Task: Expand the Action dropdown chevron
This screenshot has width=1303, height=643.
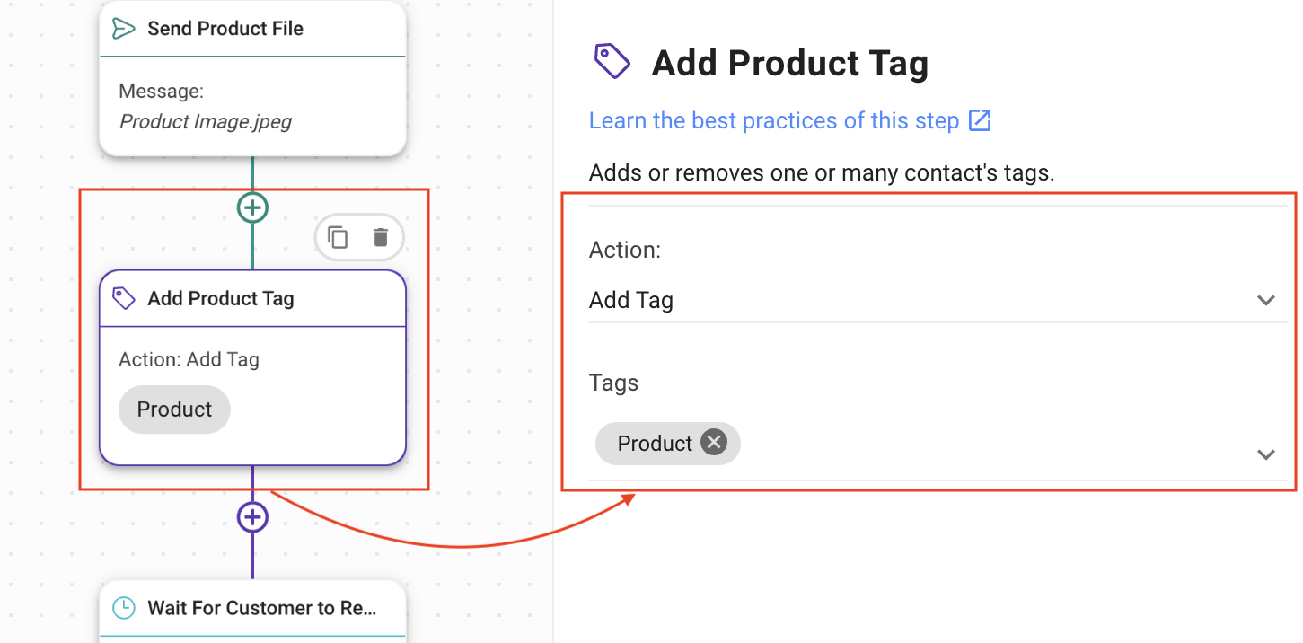Action: coord(1266,300)
